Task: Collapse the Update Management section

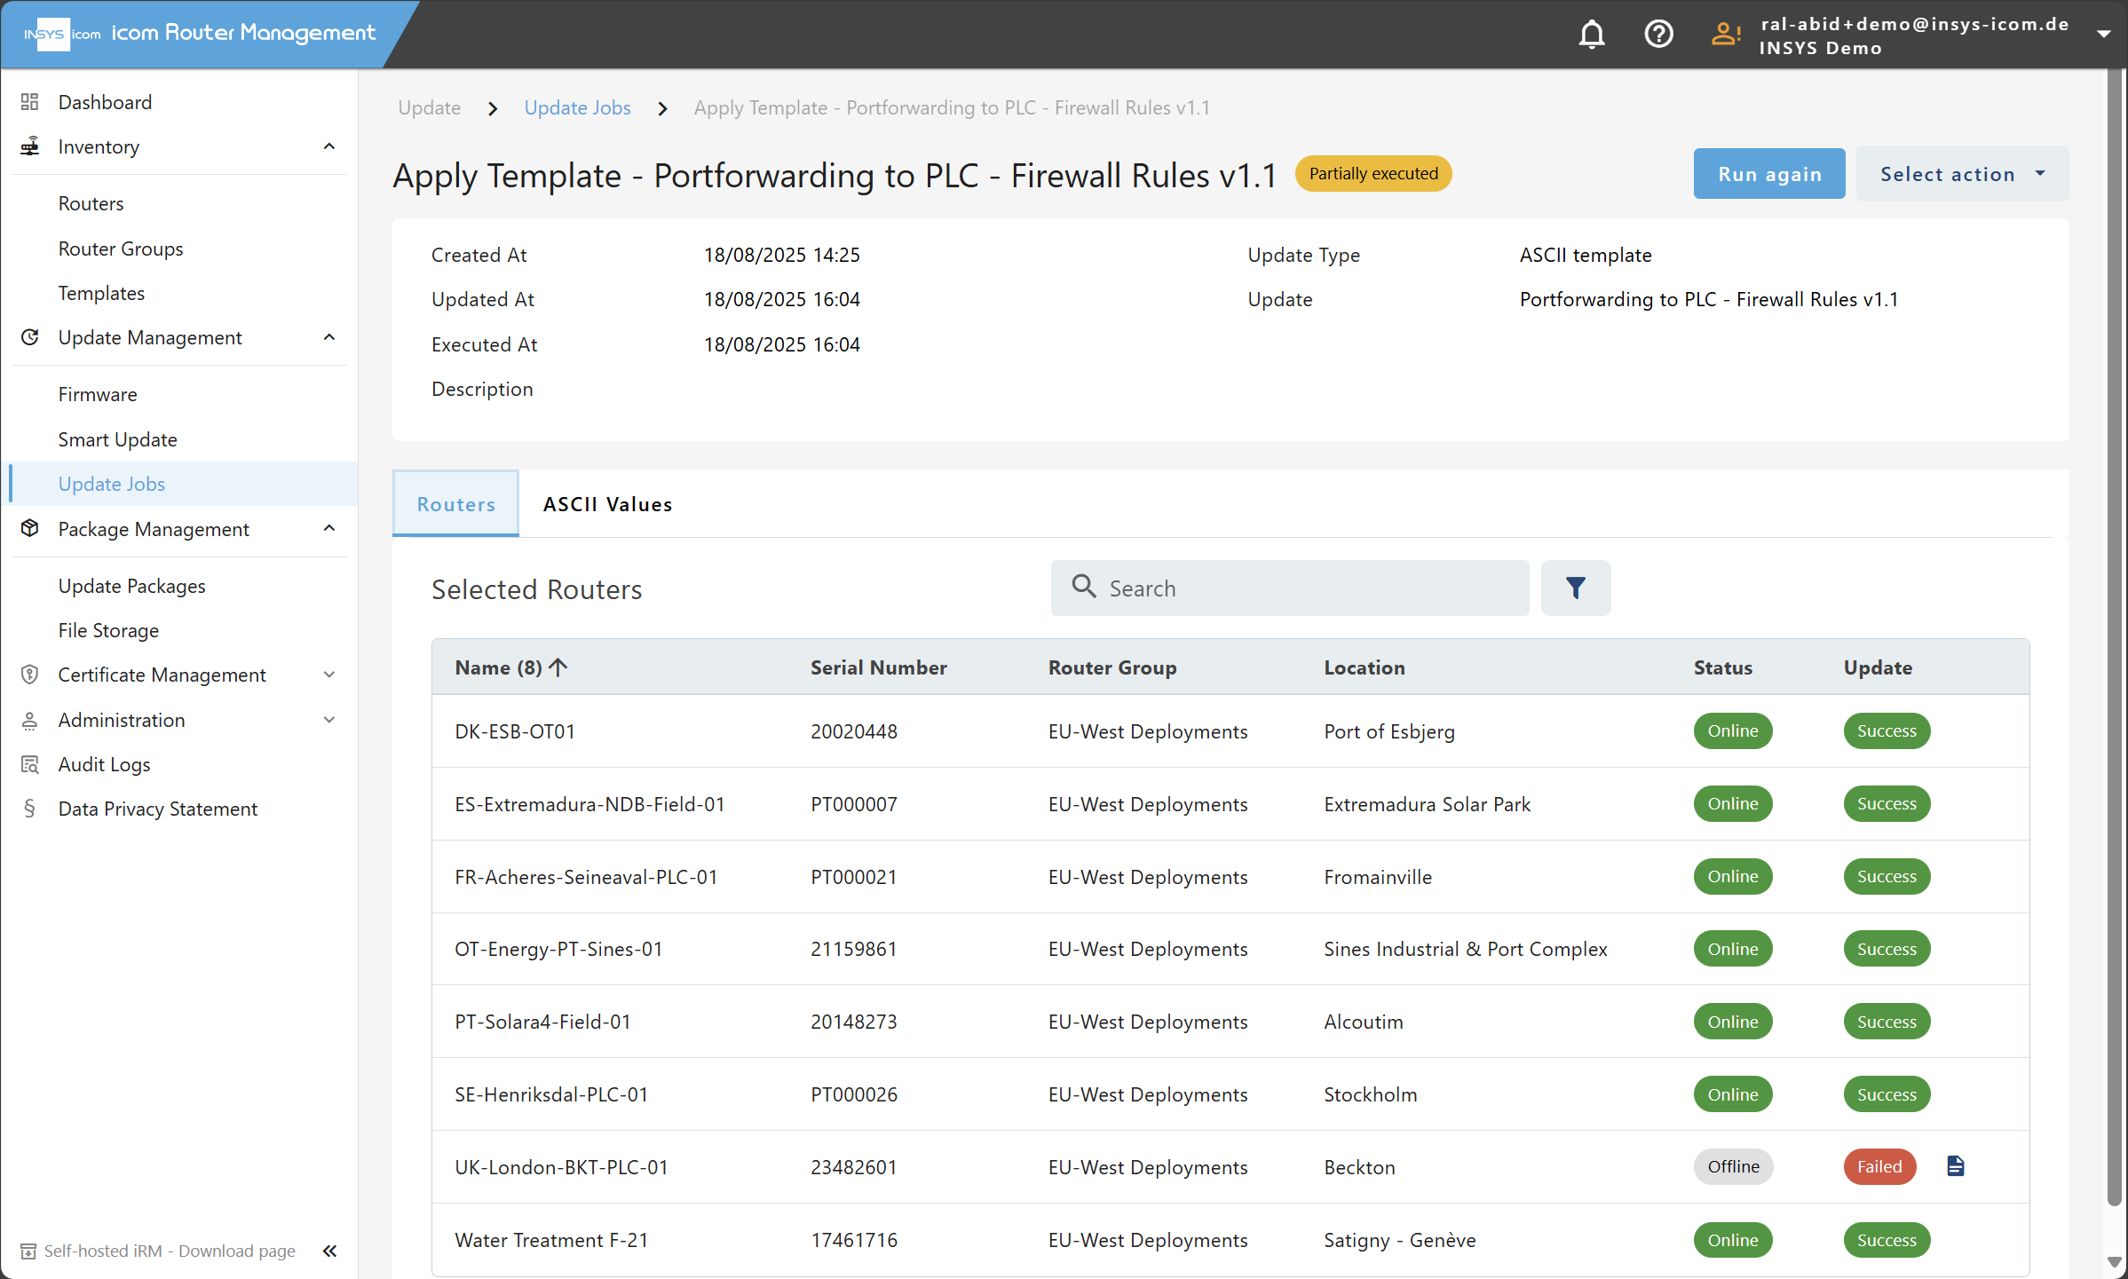Action: tap(329, 337)
